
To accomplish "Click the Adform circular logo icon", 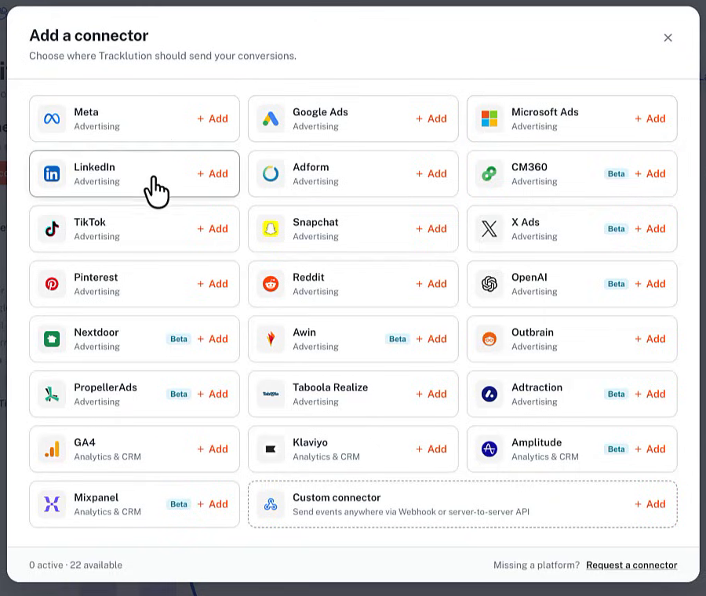I will pyautogui.click(x=271, y=174).
